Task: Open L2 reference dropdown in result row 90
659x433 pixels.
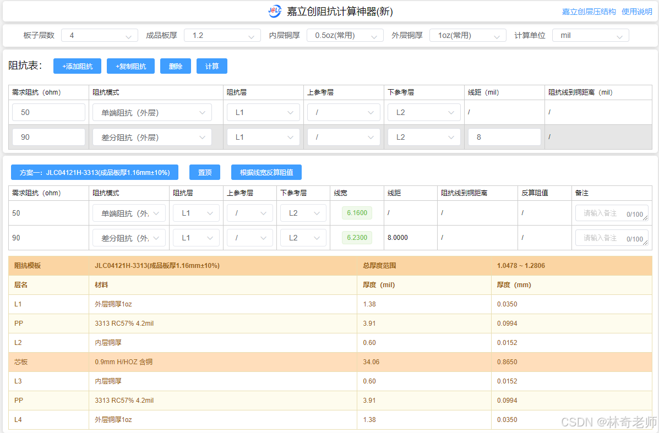Action: click(303, 238)
